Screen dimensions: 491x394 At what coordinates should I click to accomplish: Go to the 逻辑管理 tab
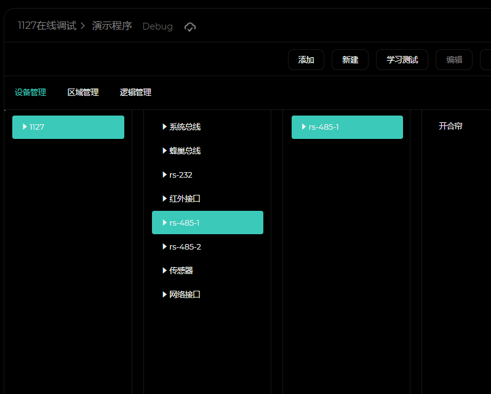tap(135, 93)
